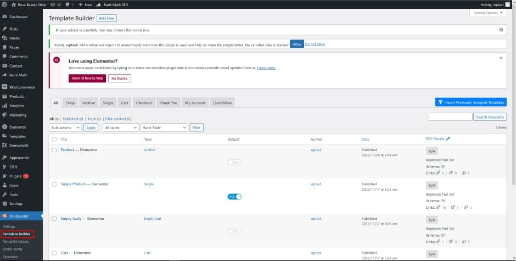
Task: Open Template Library in ShopLentor submenu
Action: [x=16, y=242]
